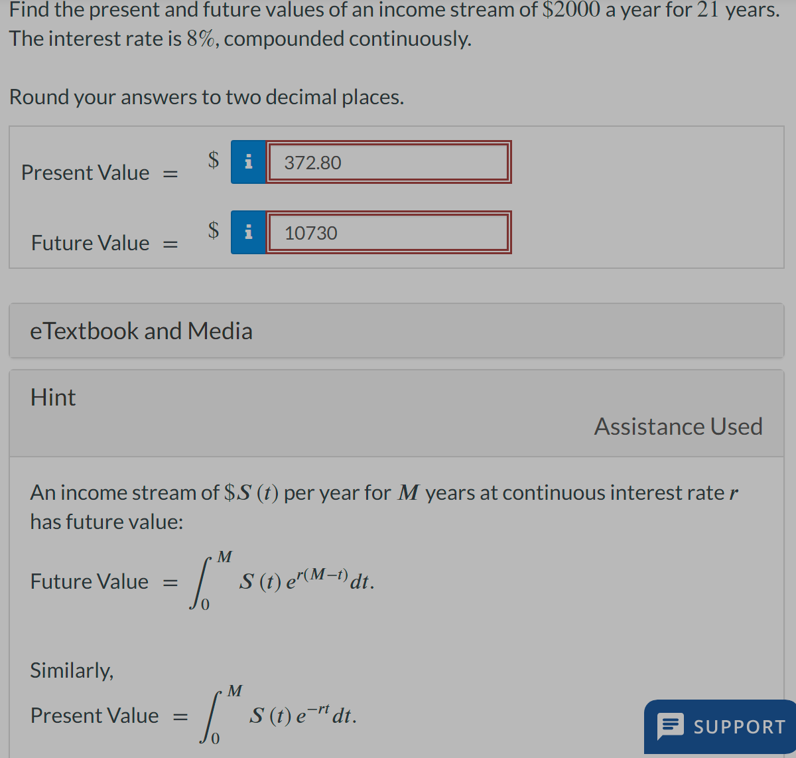The image size is (796, 758).
Task: Click the speech bubble inside the SUPPORT button
Action: click(x=671, y=727)
